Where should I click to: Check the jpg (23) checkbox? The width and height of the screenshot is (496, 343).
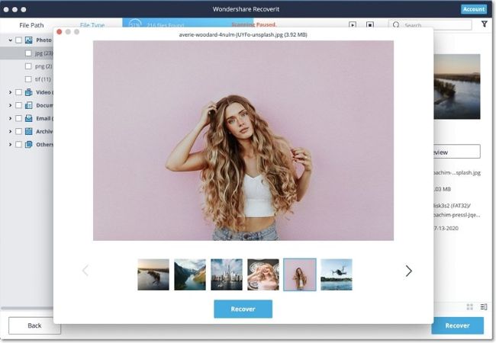[x=28, y=53]
